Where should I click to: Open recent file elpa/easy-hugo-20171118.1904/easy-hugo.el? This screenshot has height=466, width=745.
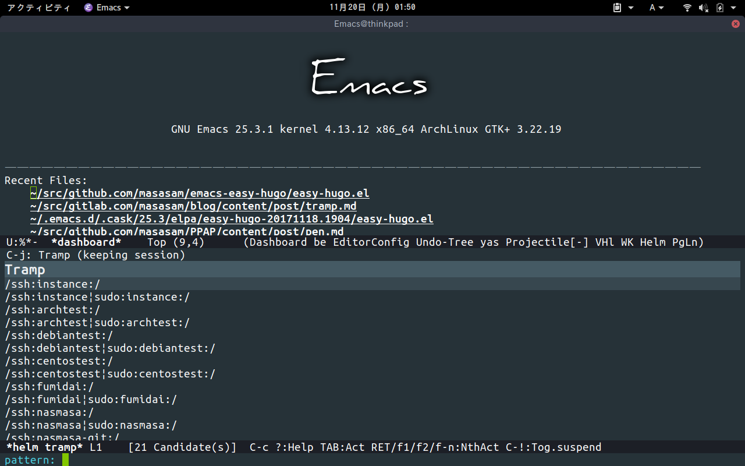point(232,219)
